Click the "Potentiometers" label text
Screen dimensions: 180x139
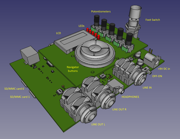pyautogui.click(x=101, y=12)
